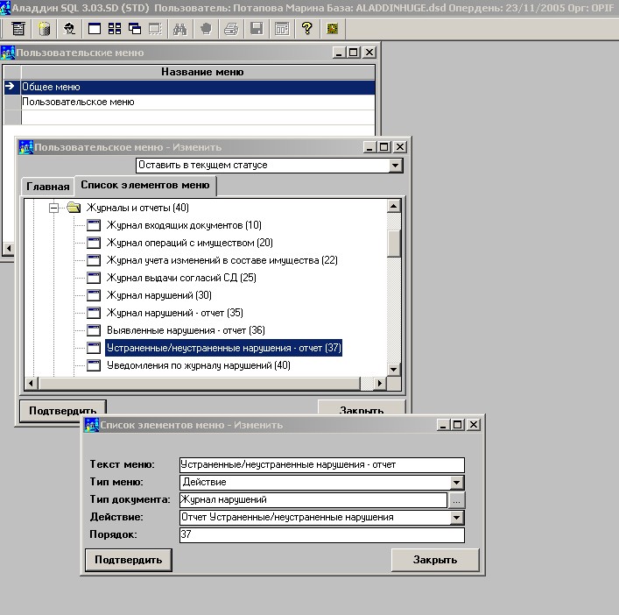619x615 pixels.
Task: Click the folder icon of Журналы и отчеты
Action: pos(74,208)
